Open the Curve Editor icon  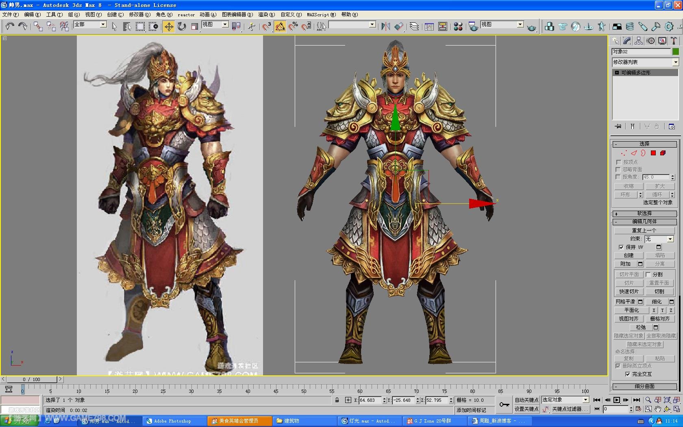coord(429,26)
